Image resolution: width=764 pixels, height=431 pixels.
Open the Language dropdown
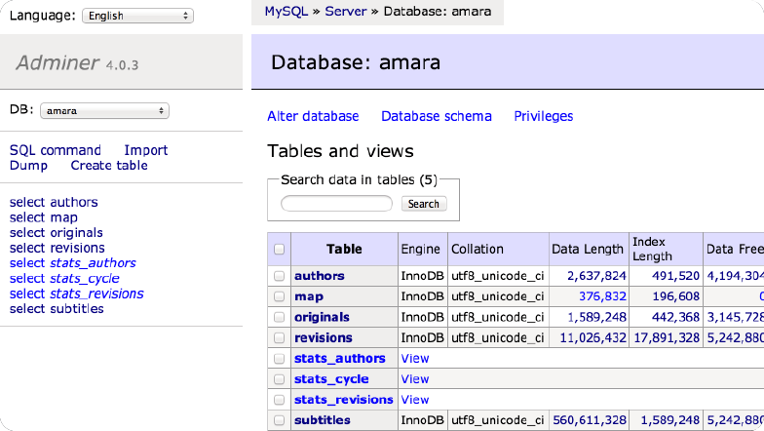(137, 17)
